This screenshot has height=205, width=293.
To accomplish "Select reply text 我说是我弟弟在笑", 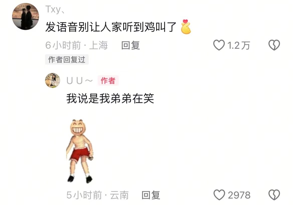I will tap(110, 98).
